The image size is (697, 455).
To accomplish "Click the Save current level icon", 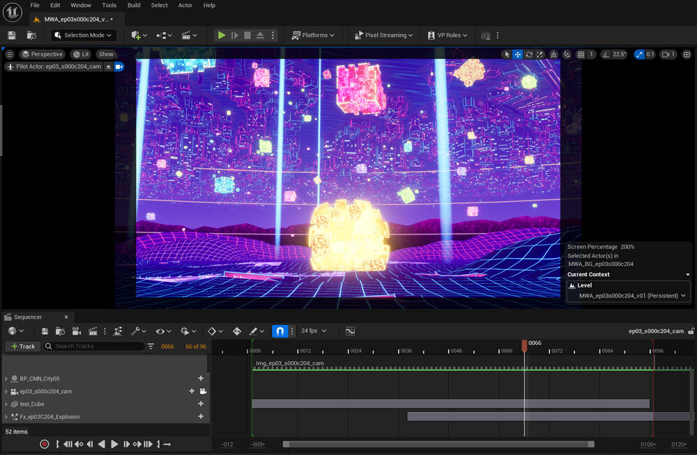I will (x=12, y=35).
